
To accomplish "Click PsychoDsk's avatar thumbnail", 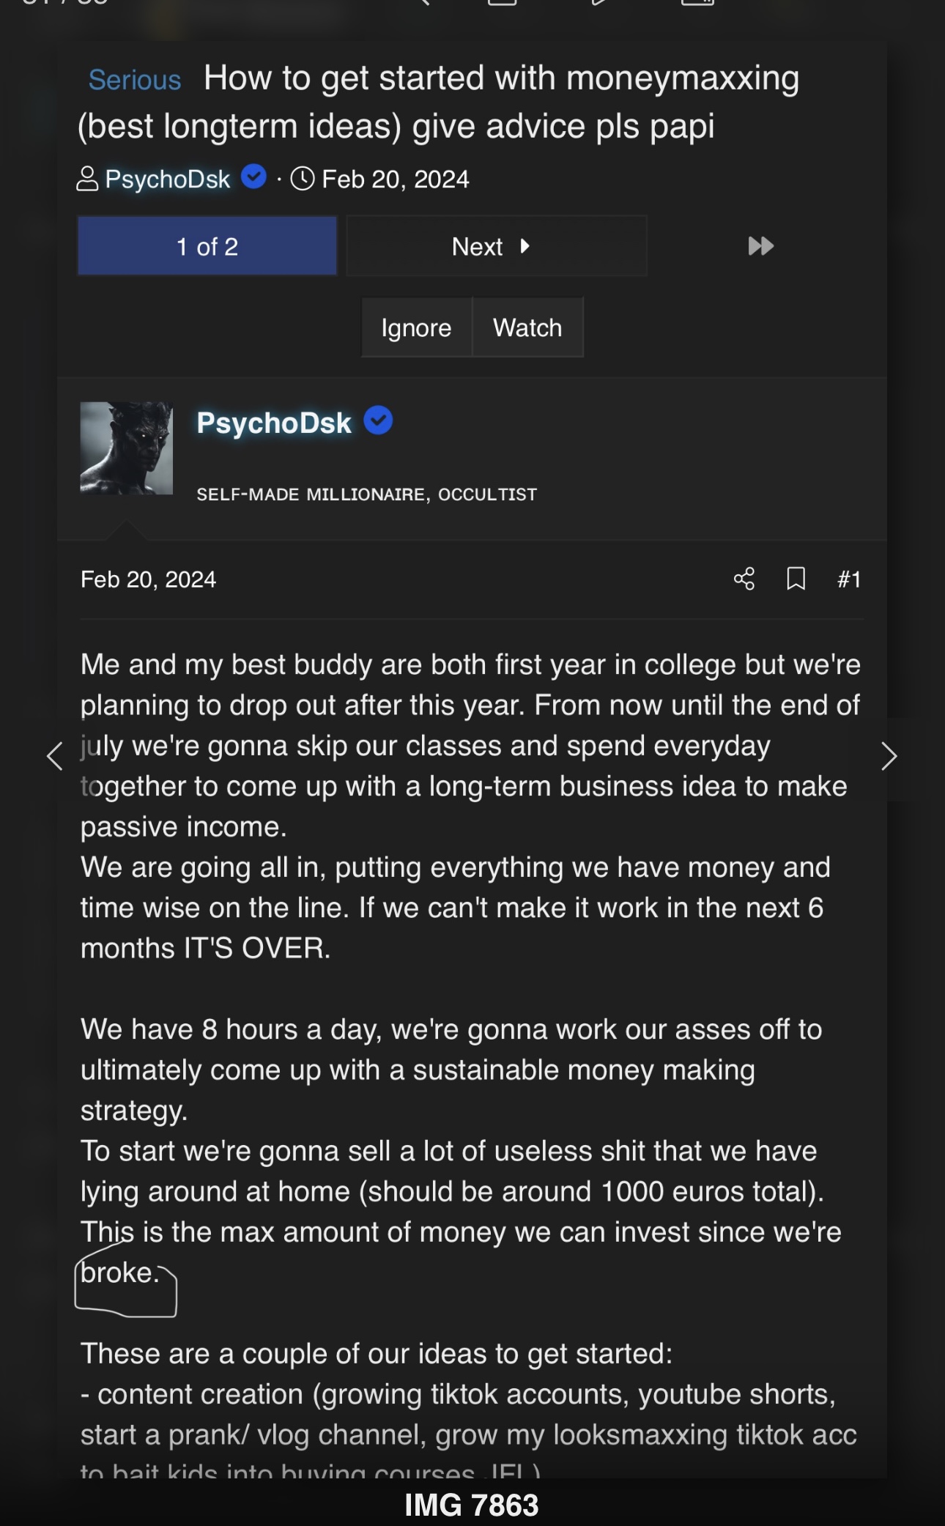I will click(x=126, y=448).
